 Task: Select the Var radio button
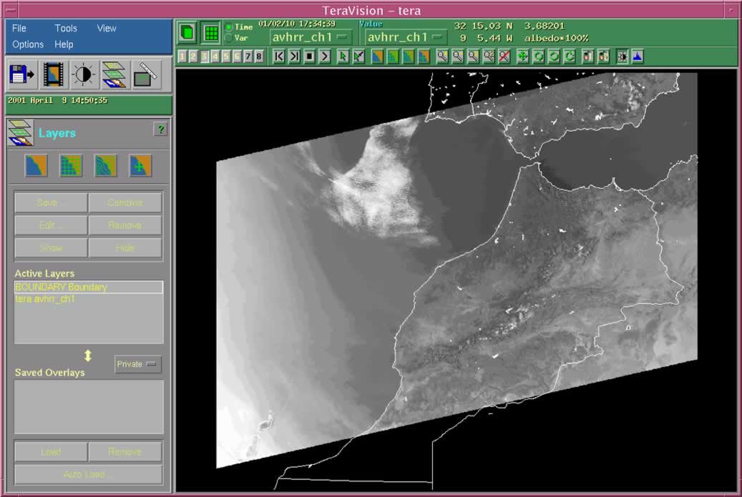point(229,38)
